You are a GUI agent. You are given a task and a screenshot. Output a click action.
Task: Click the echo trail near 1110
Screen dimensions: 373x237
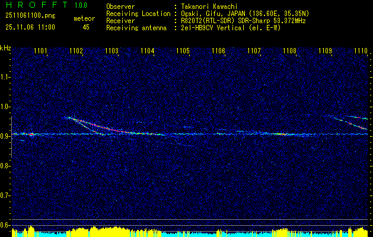click(349, 122)
